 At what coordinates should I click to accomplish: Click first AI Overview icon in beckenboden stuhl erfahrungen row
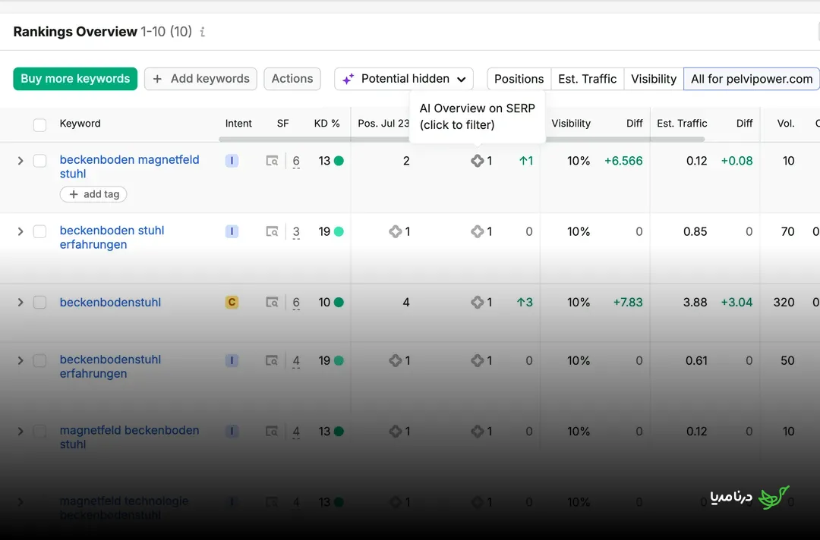(396, 231)
